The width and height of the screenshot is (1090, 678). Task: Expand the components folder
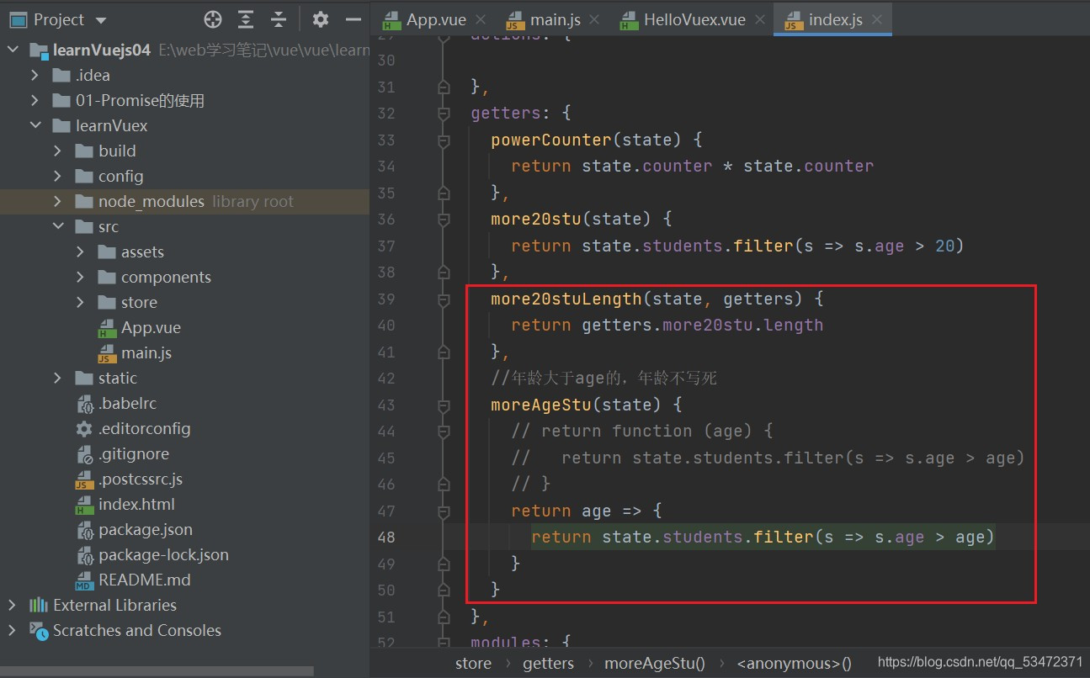pos(81,277)
